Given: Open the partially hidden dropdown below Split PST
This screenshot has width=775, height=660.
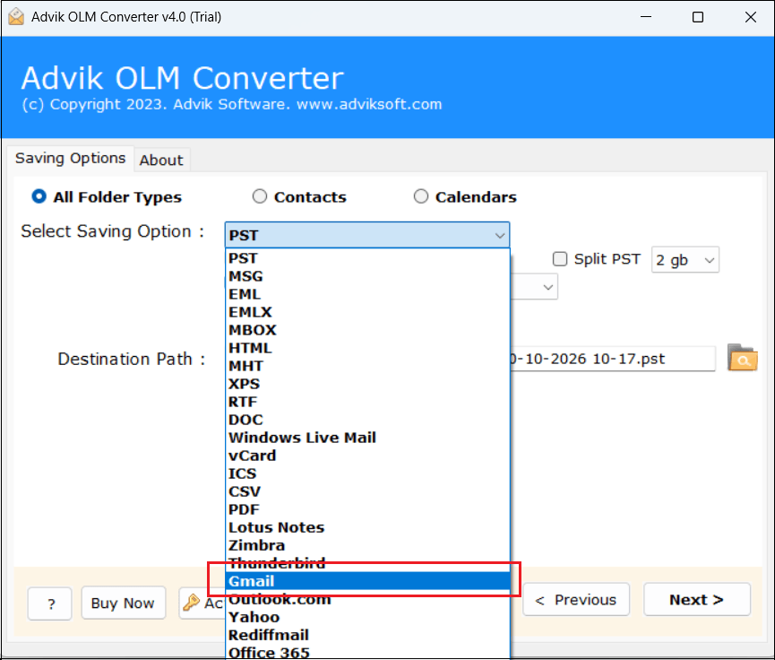Looking at the screenshot, I should tap(535, 287).
